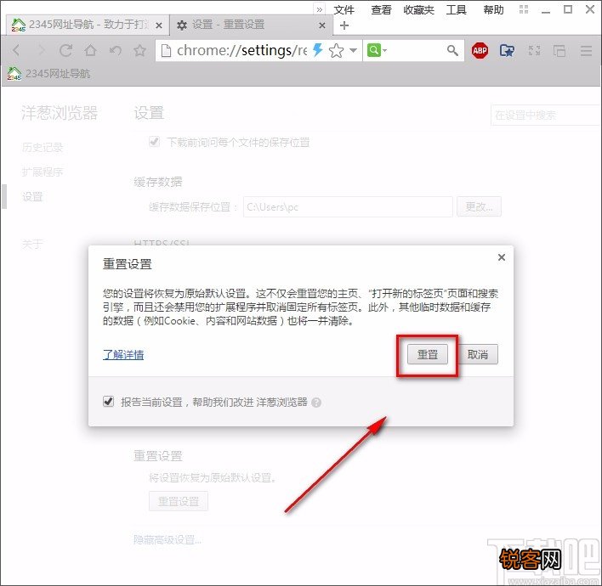Select 历史记录 in the sidebar
The image size is (602, 586).
[43, 147]
